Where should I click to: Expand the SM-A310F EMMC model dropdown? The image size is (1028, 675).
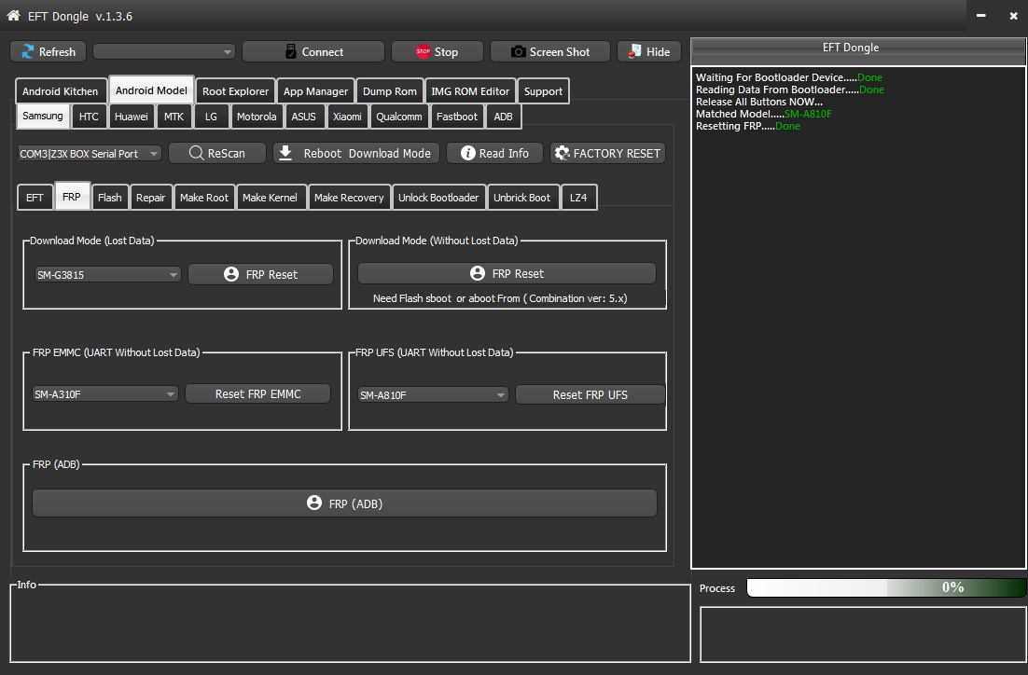click(104, 393)
